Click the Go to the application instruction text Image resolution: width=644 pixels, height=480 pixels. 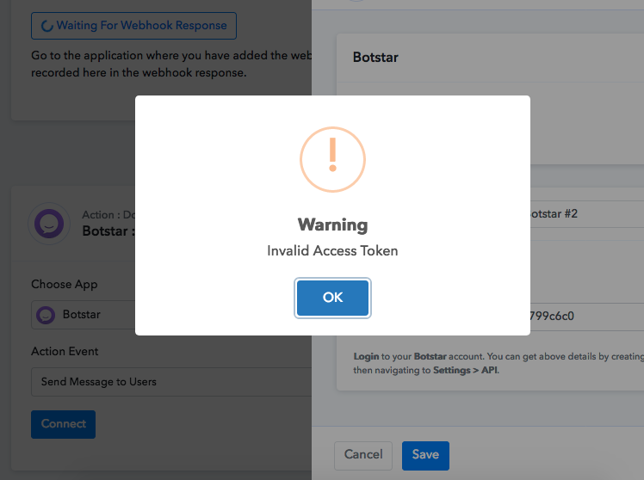171,64
